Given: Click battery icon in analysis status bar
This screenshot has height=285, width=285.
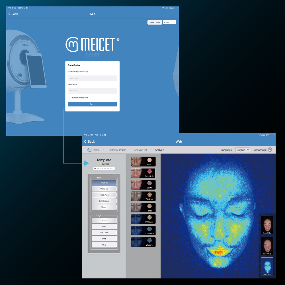Looking at the screenshot, I should click(272, 135).
